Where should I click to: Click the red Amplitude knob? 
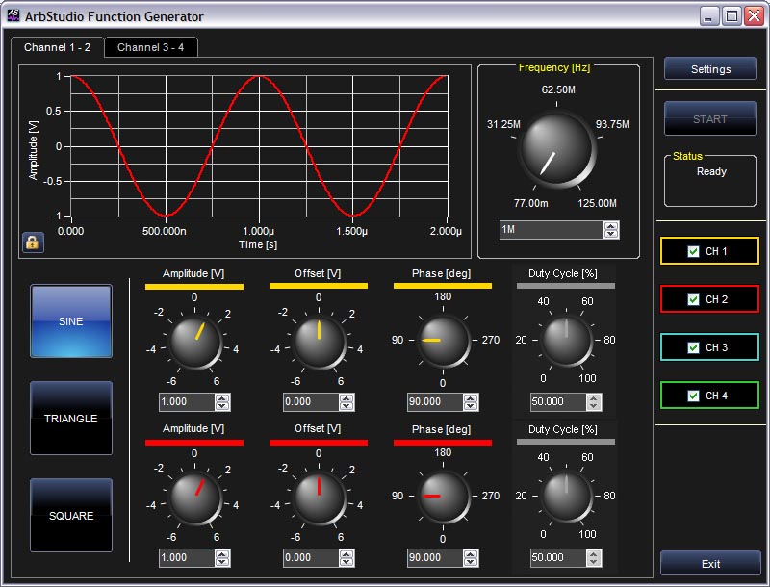pos(194,498)
